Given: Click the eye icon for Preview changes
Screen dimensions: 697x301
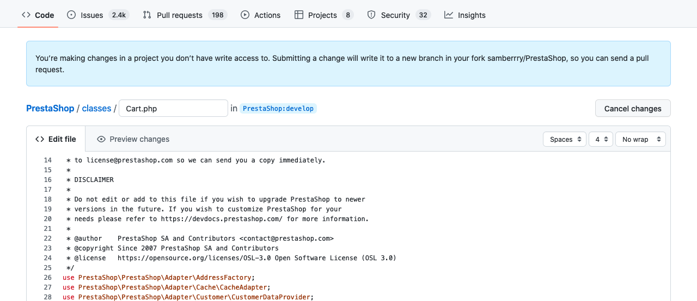Looking at the screenshot, I should 101,139.
